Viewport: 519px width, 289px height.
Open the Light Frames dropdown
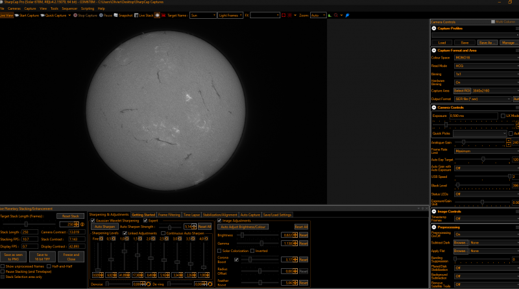point(230,15)
